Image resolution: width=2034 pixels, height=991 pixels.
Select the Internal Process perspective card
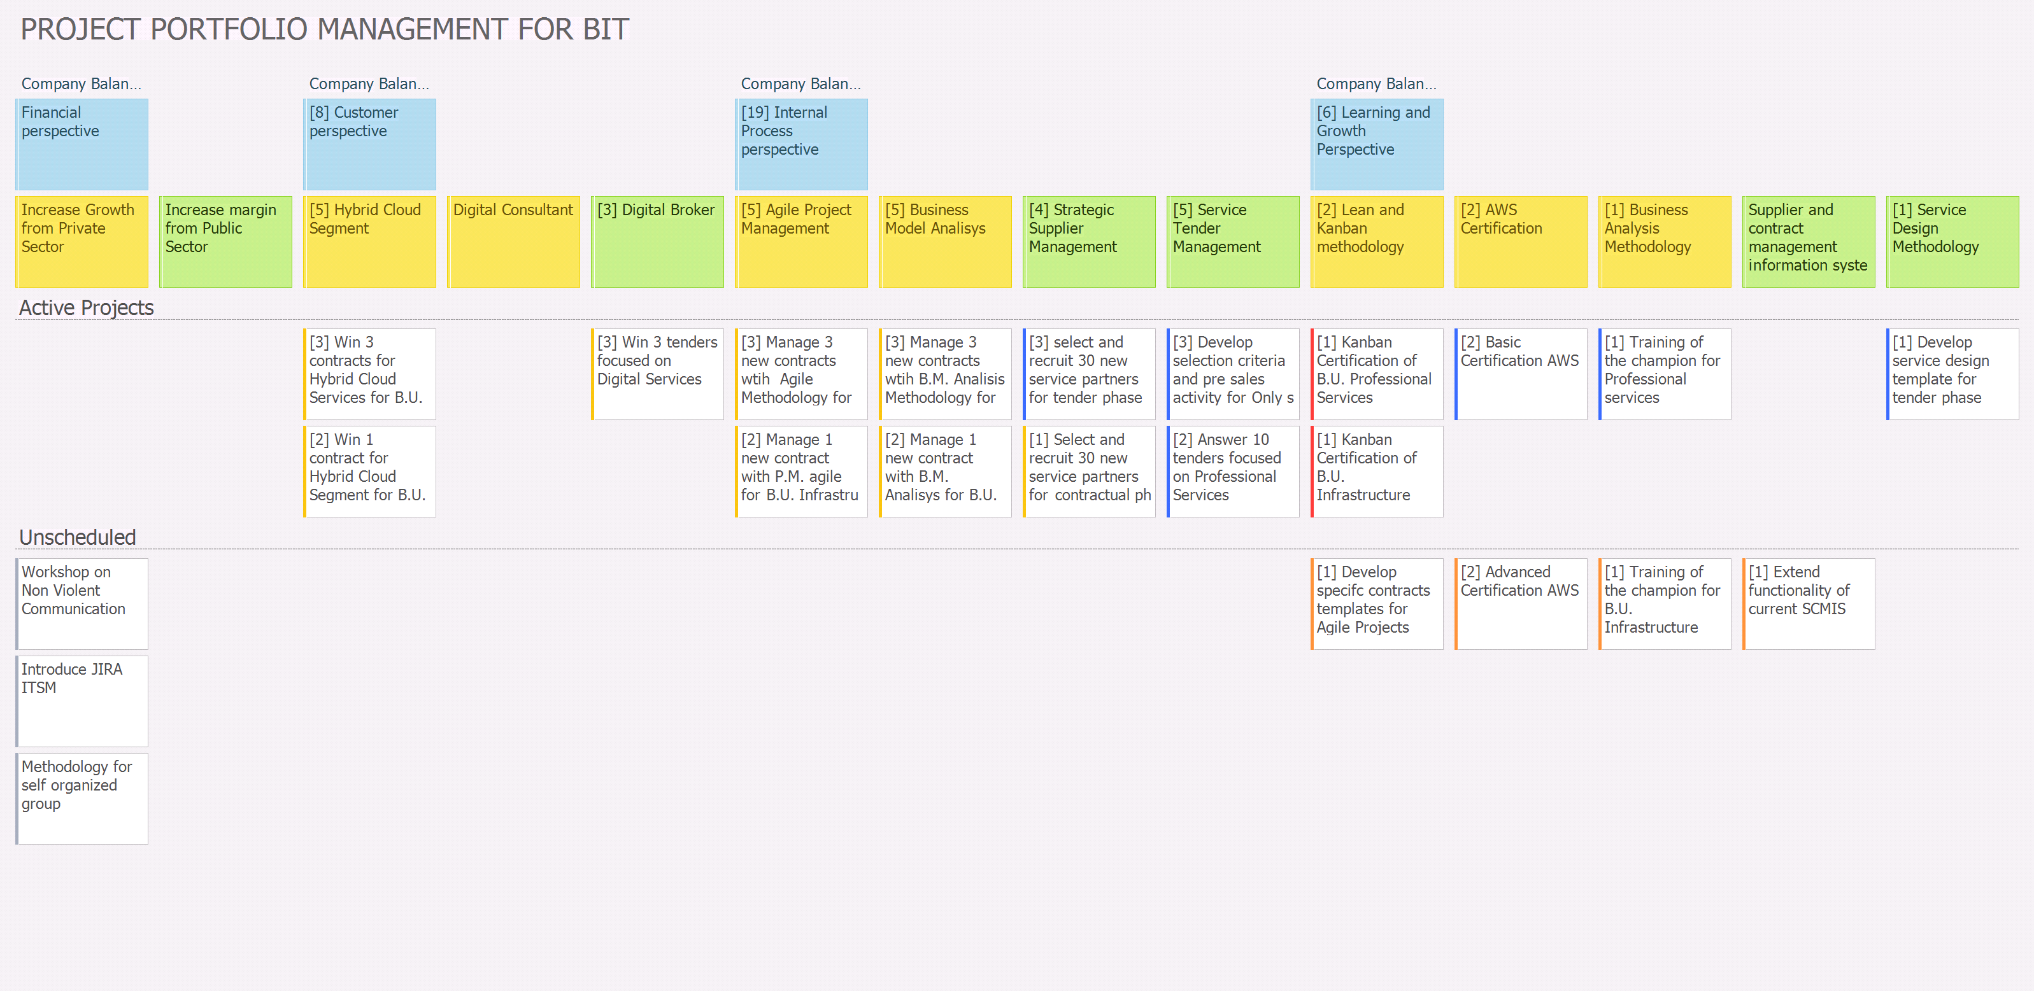[800, 144]
